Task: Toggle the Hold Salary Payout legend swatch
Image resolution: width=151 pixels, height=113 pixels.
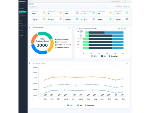Action: (56, 48)
